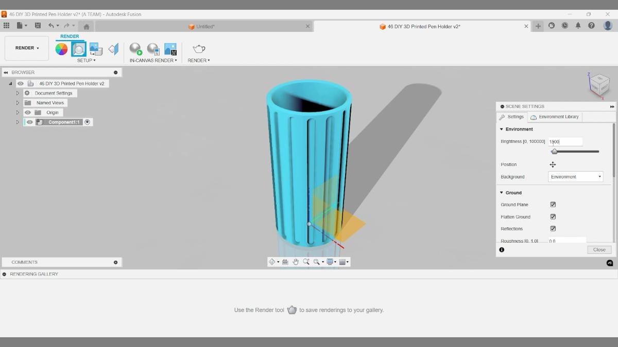Select the Scene Settings tool in the toolbar
618x347 pixels.
tap(78, 48)
